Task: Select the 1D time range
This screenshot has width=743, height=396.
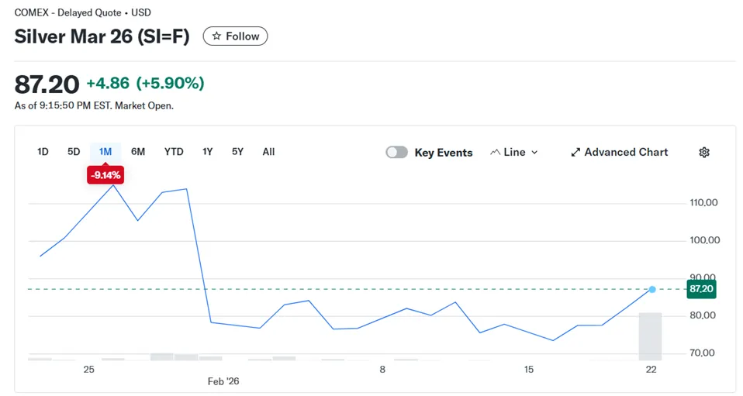Action: pyautogui.click(x=43, y=152)
